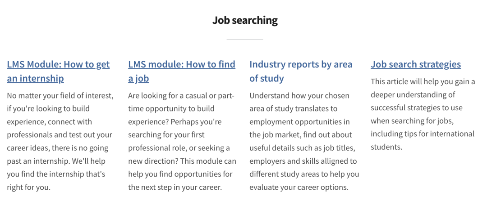This screenshot has width=487, height=206.
Task: Click the text 'evaluate your career options.'
Action: [299, 187]
